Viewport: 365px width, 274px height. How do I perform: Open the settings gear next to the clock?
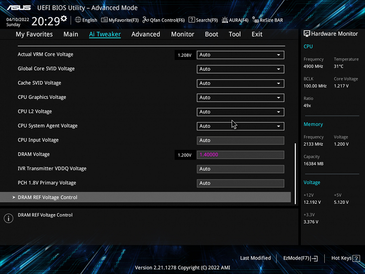[x=64, y=18]
